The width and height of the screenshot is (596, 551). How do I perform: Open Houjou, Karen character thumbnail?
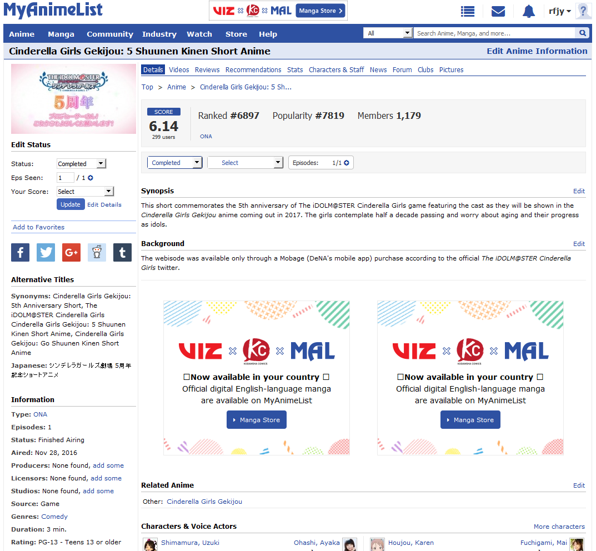coord(378,544)
